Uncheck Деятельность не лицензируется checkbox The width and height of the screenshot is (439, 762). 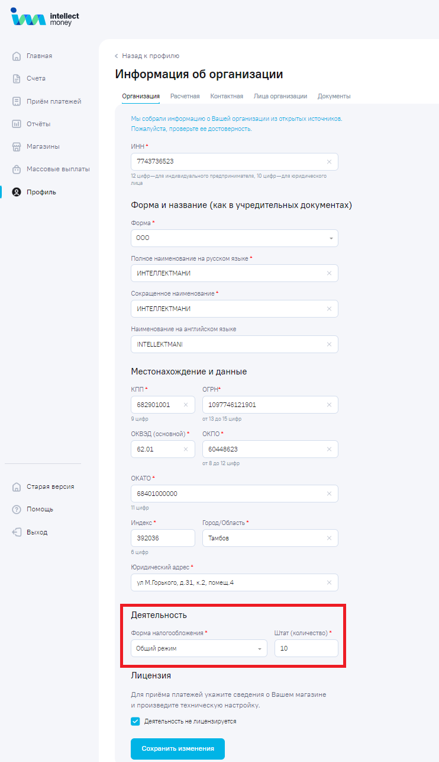tap(135, 722)
